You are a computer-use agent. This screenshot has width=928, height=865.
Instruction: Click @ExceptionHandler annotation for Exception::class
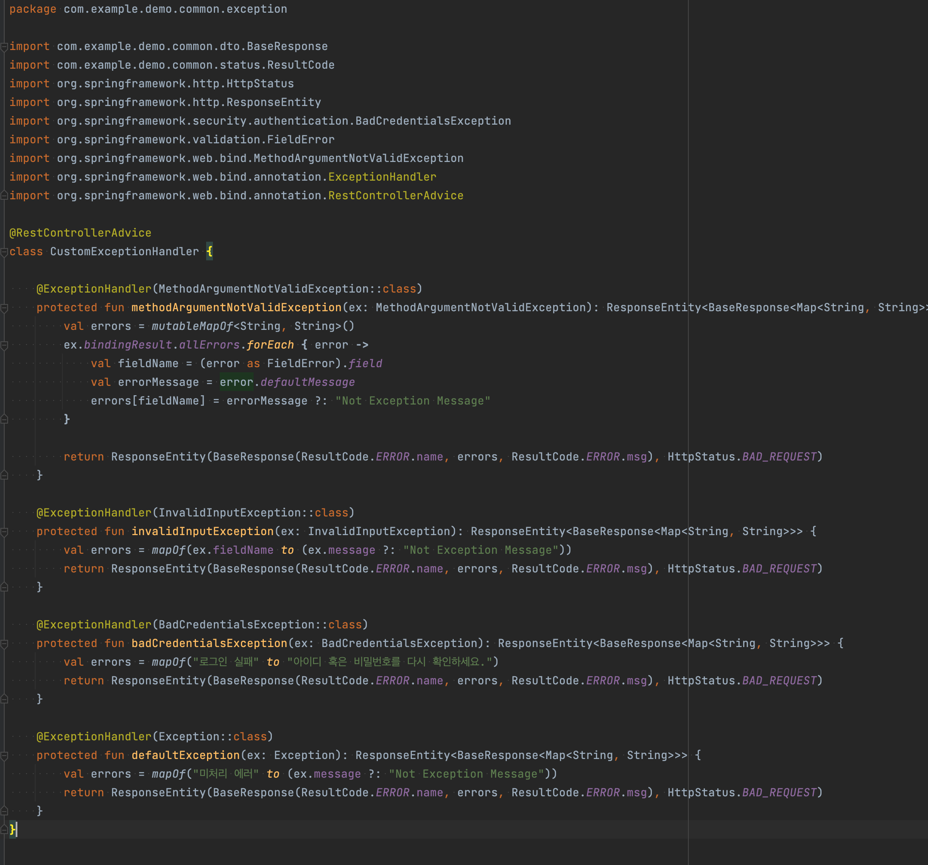coord(94,737)
